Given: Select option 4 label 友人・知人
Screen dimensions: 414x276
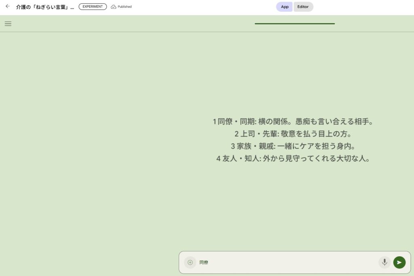Looking at the screenshot, I should [241, 159].
